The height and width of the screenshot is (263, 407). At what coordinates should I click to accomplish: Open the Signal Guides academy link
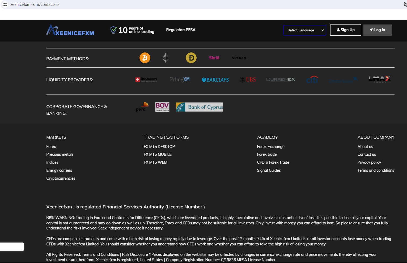click(x=269, y=170)
